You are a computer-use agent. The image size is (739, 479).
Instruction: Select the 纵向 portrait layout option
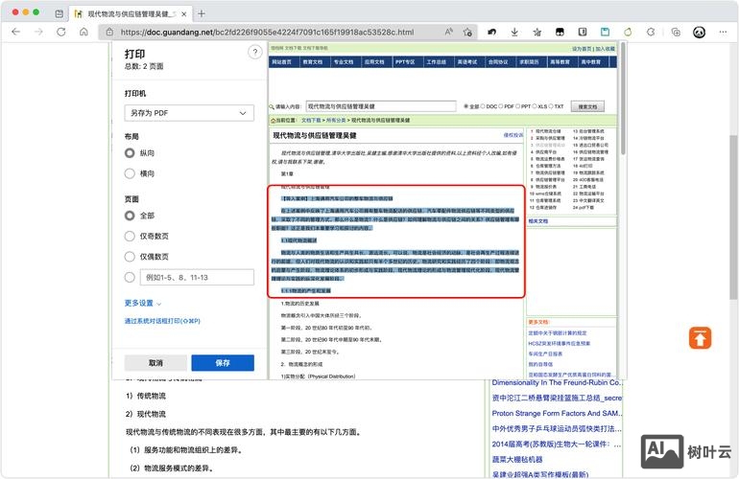point(130,153)
